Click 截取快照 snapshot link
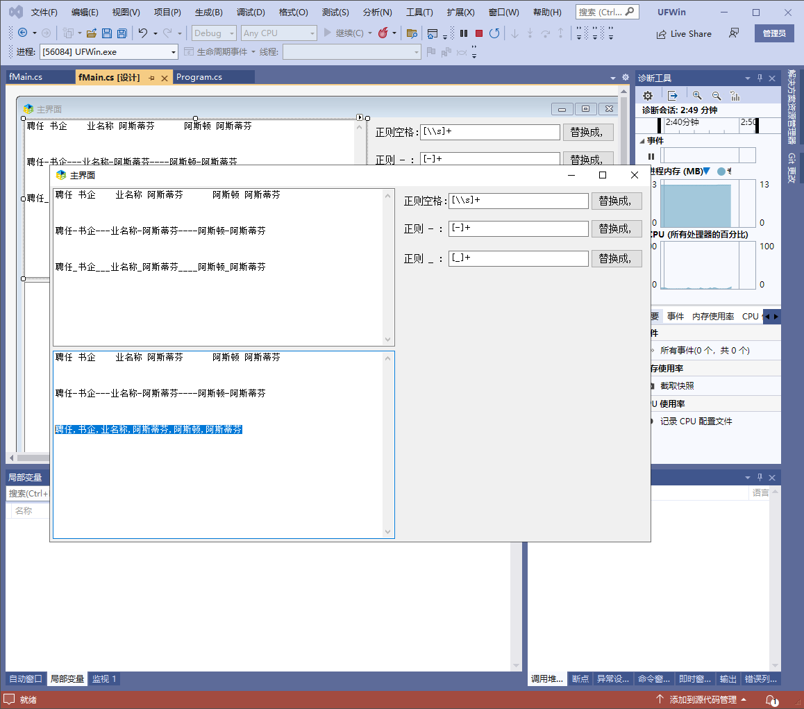This screenshot has width=804, height=709. [677, 386]
